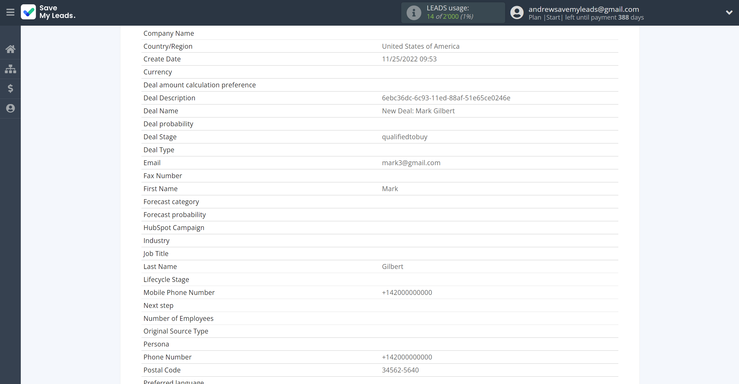Select the Deal Description ID value

[x=446, y=98]
